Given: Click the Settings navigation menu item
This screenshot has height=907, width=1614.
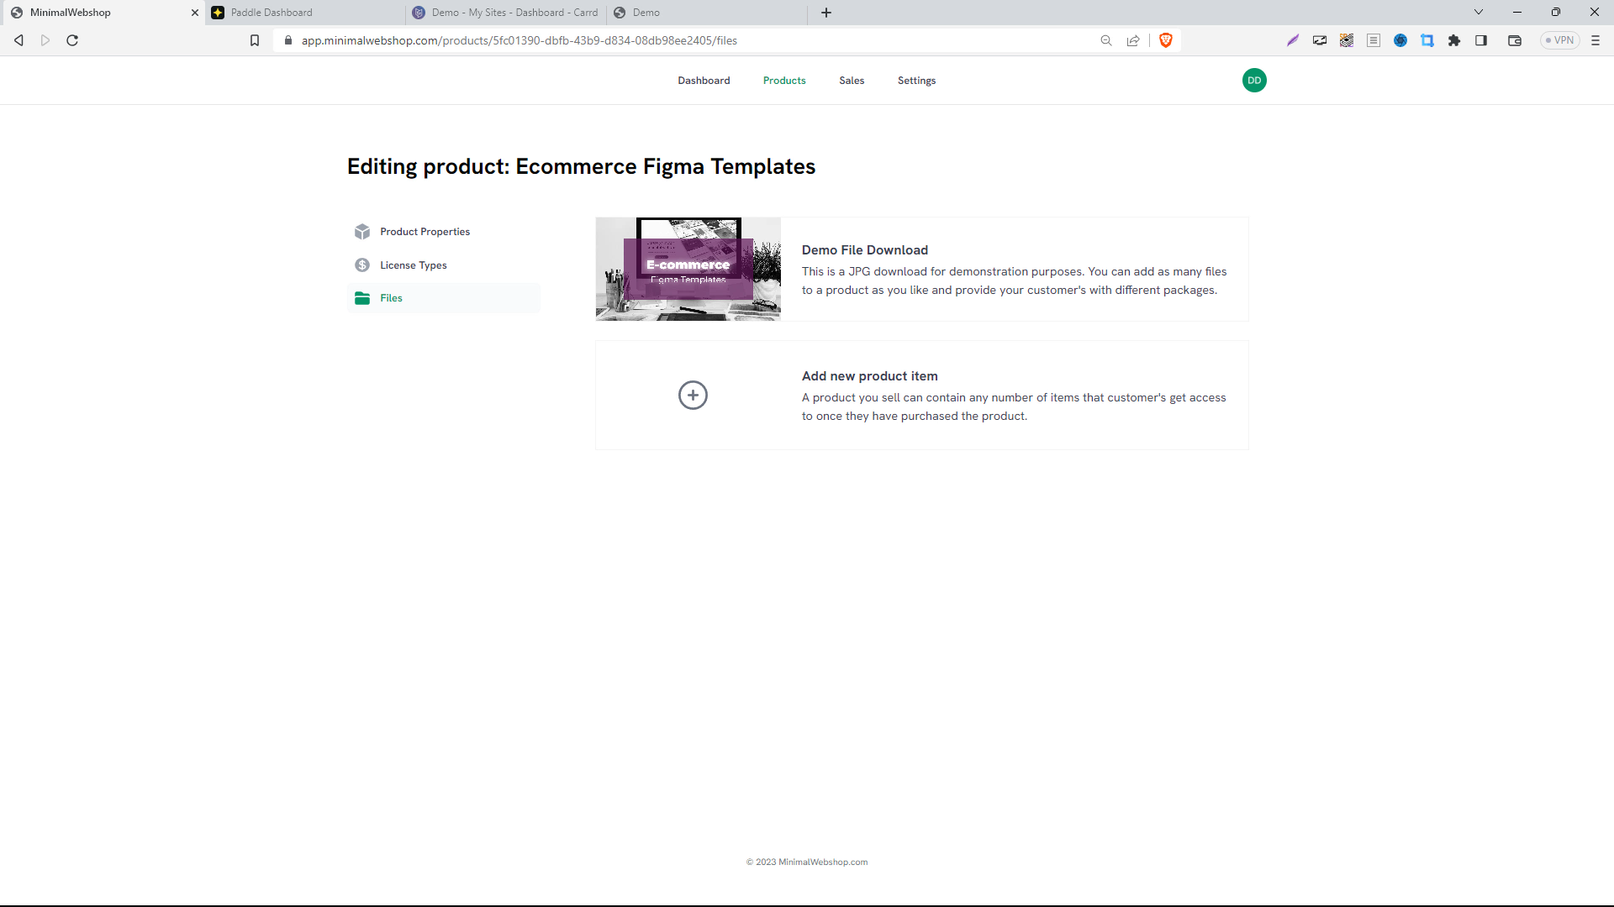Looking at the screenshot, I should coord(915,80).
